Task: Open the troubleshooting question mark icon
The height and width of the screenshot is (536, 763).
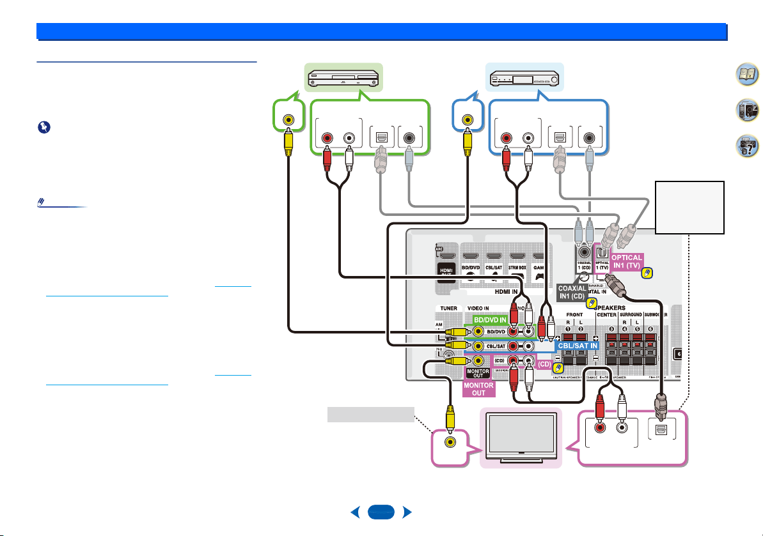Action: (x=747, y=146)
